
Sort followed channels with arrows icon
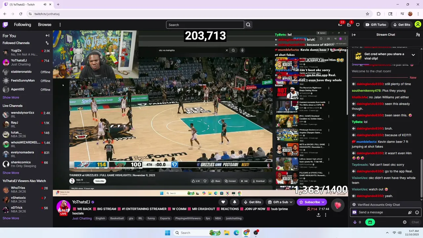pos(47,43)
